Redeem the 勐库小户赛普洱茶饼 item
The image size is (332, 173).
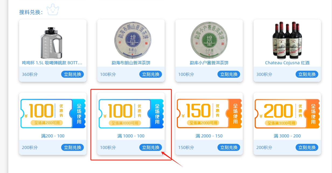pos(229,74)
